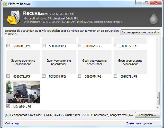164x128 pixels.
Task: Click the _5080072.JPG file name
Action: click(x=128, y=46)
